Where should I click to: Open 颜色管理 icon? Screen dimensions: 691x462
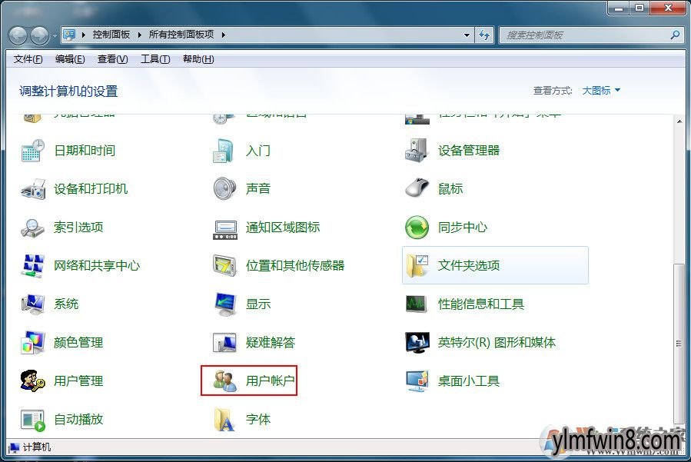click(x=32, y=342)
